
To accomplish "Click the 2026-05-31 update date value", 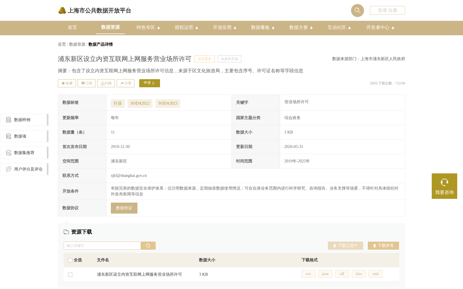I will click(294, 147).
